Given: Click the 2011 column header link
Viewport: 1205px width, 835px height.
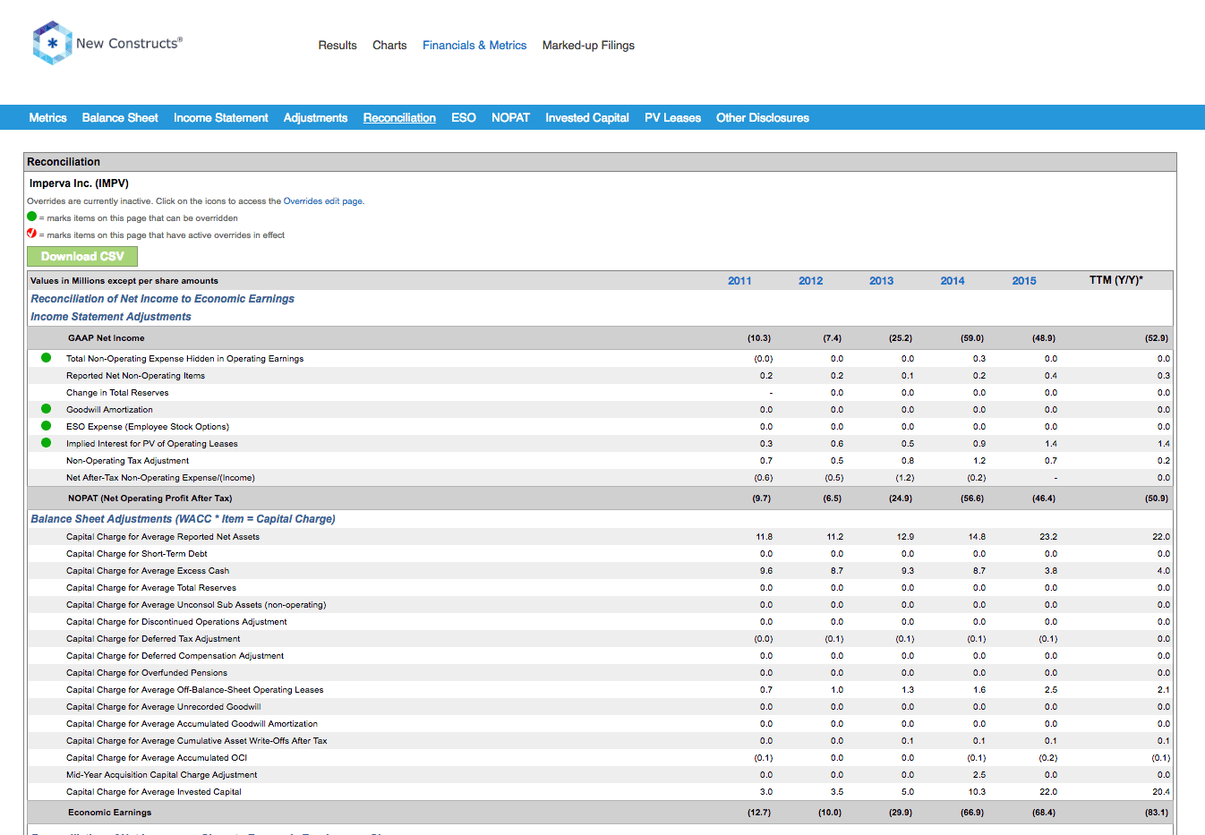Looking at the screenshot, I should (x=739, y=281).
